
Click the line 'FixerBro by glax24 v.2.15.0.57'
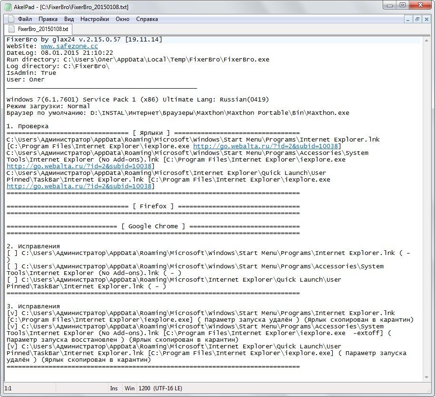[84, 40]
